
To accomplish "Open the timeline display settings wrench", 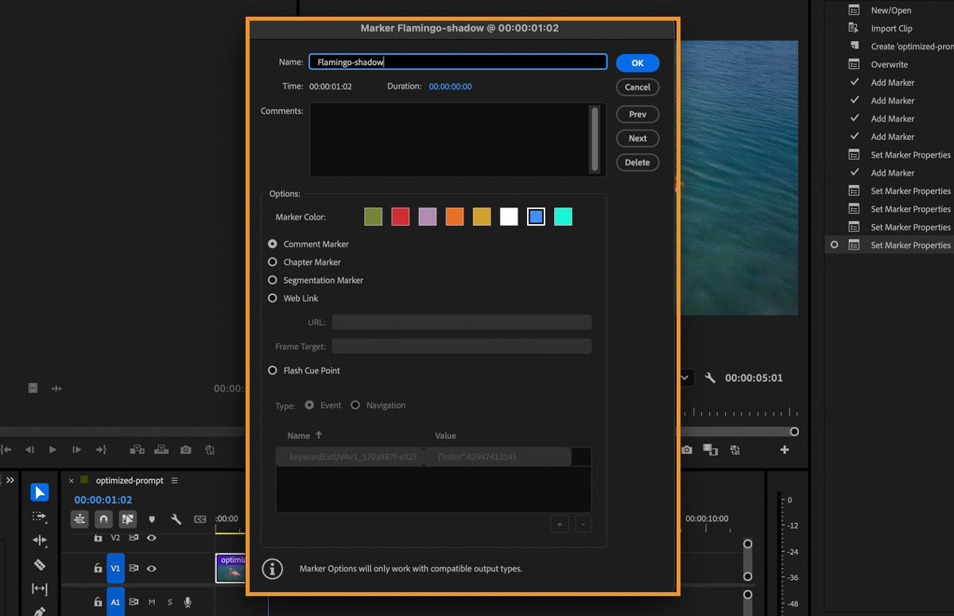I will (176, 520).
